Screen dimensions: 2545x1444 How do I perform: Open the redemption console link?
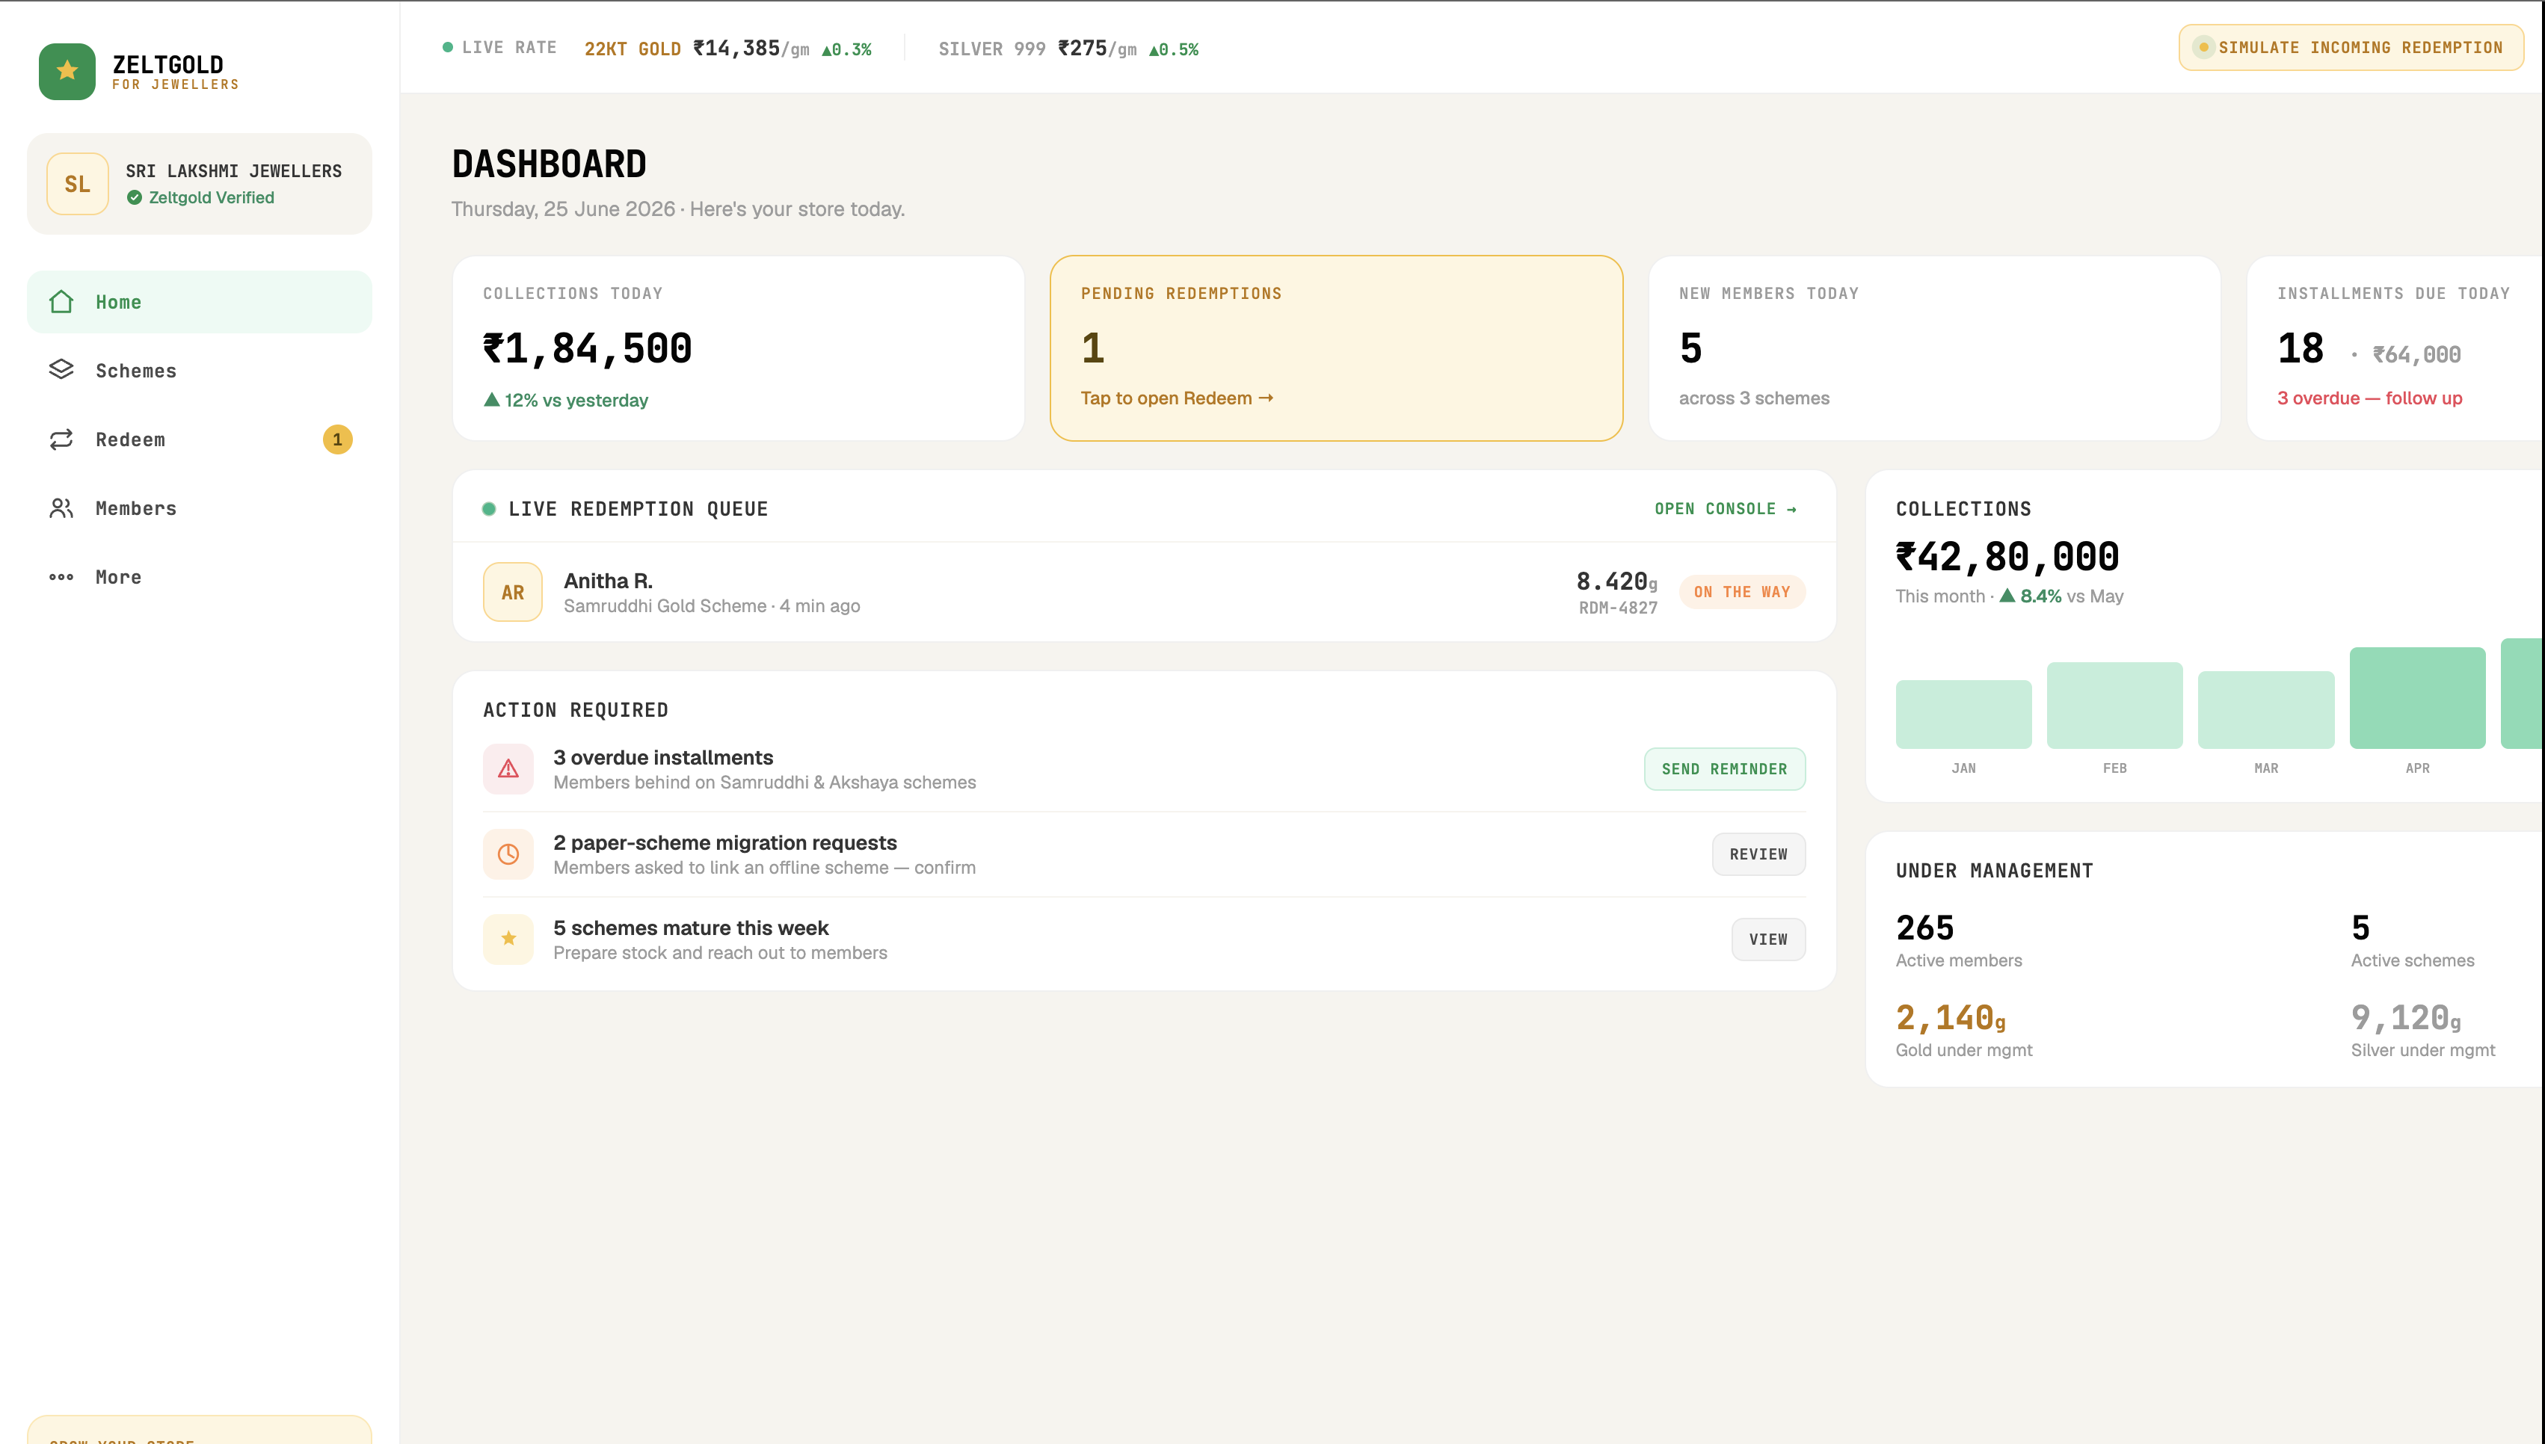1726,509
